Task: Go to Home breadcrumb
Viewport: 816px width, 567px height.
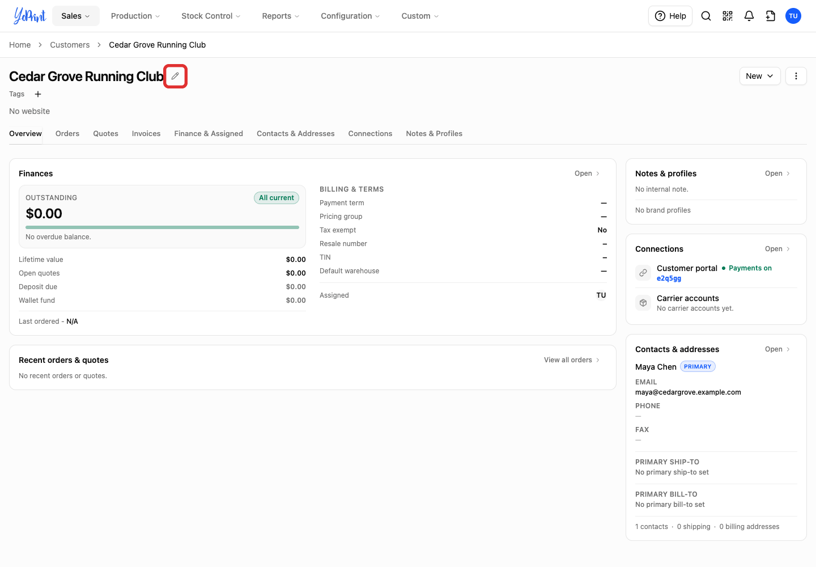Action: coord(20,45)
